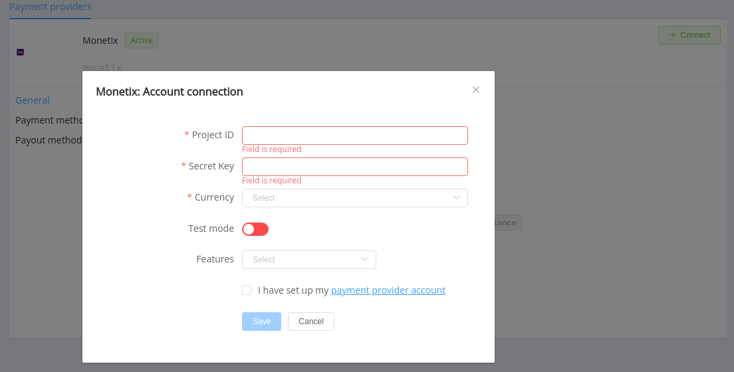Click the dialog title Monetix: Account connection
Screen dimensions: 734x372
pos(170,92)
